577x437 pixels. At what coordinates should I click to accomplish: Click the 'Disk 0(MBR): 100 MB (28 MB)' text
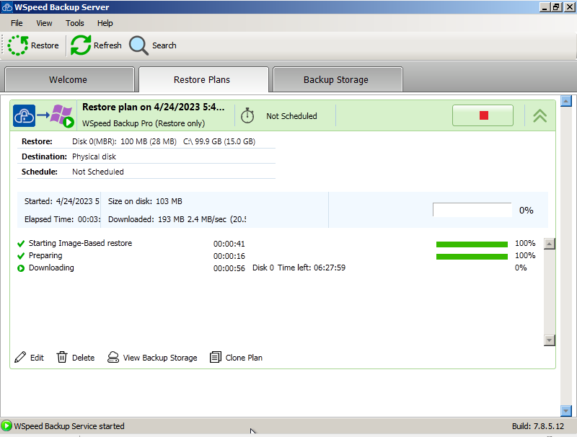(124, 141)
